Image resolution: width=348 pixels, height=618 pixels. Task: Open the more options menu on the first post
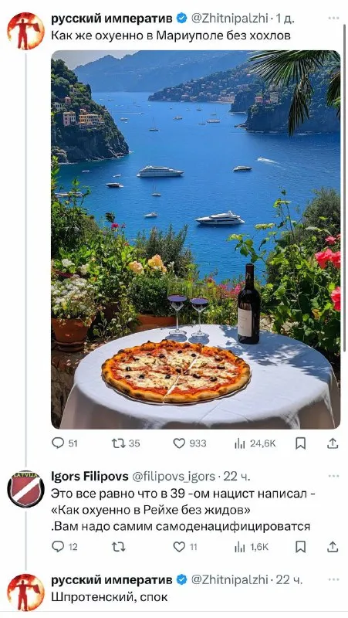pos(333,18)
